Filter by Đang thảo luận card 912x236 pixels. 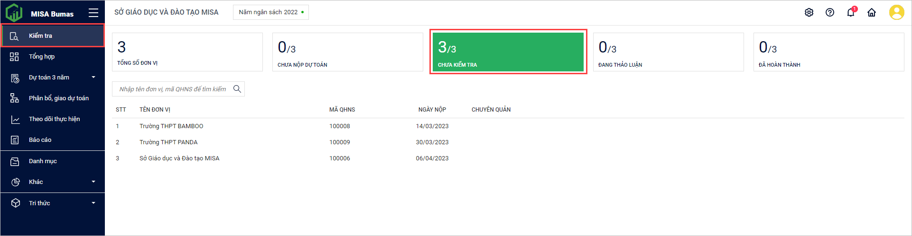(x=668, y=52)
